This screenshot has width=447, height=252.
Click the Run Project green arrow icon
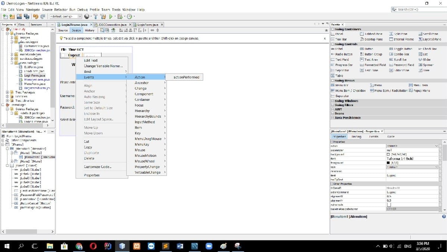click(111, 16)
